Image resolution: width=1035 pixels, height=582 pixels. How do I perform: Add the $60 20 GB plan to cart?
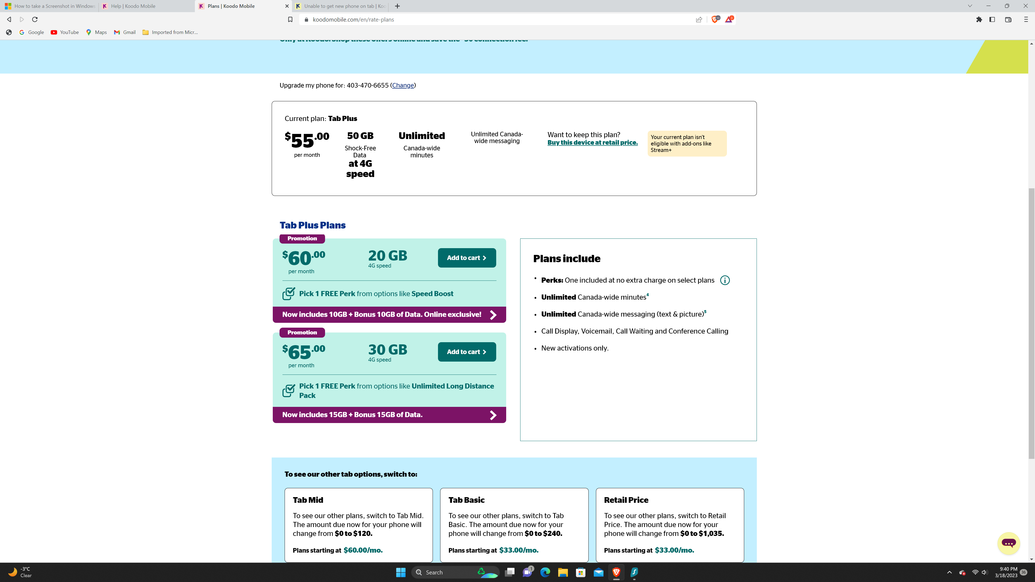[x=467, y=258]
